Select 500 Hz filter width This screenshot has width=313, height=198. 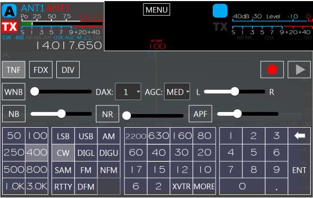14,170
